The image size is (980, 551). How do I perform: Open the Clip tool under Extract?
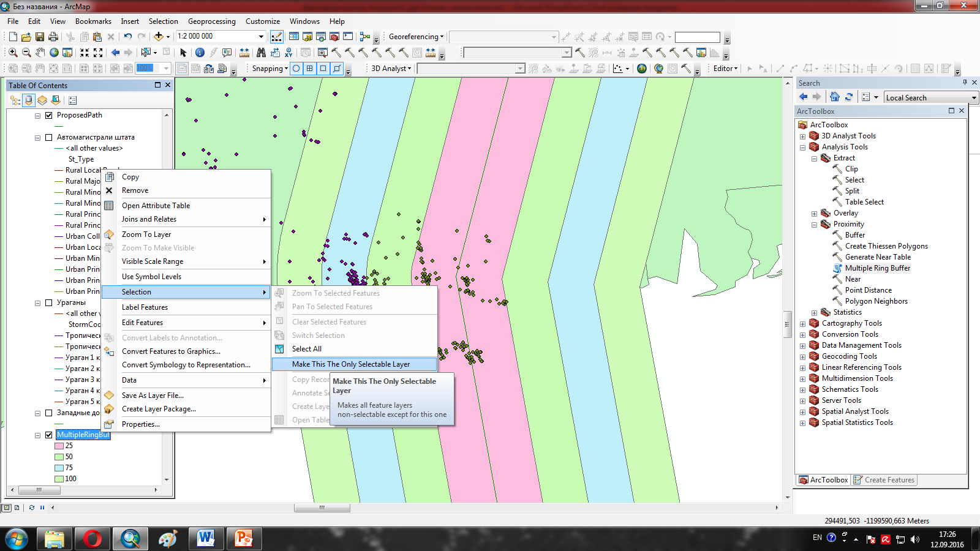tap(851, 169)
